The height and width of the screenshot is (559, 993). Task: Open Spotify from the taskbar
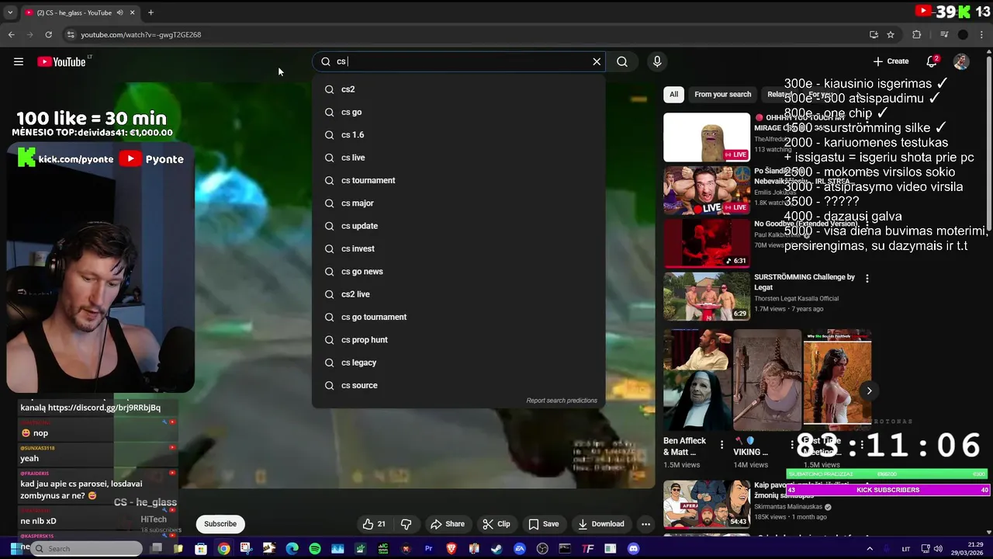coord(315,549)
